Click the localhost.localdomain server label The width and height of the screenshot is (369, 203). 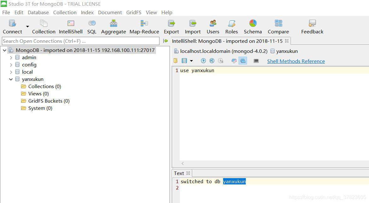click(223, 51)
